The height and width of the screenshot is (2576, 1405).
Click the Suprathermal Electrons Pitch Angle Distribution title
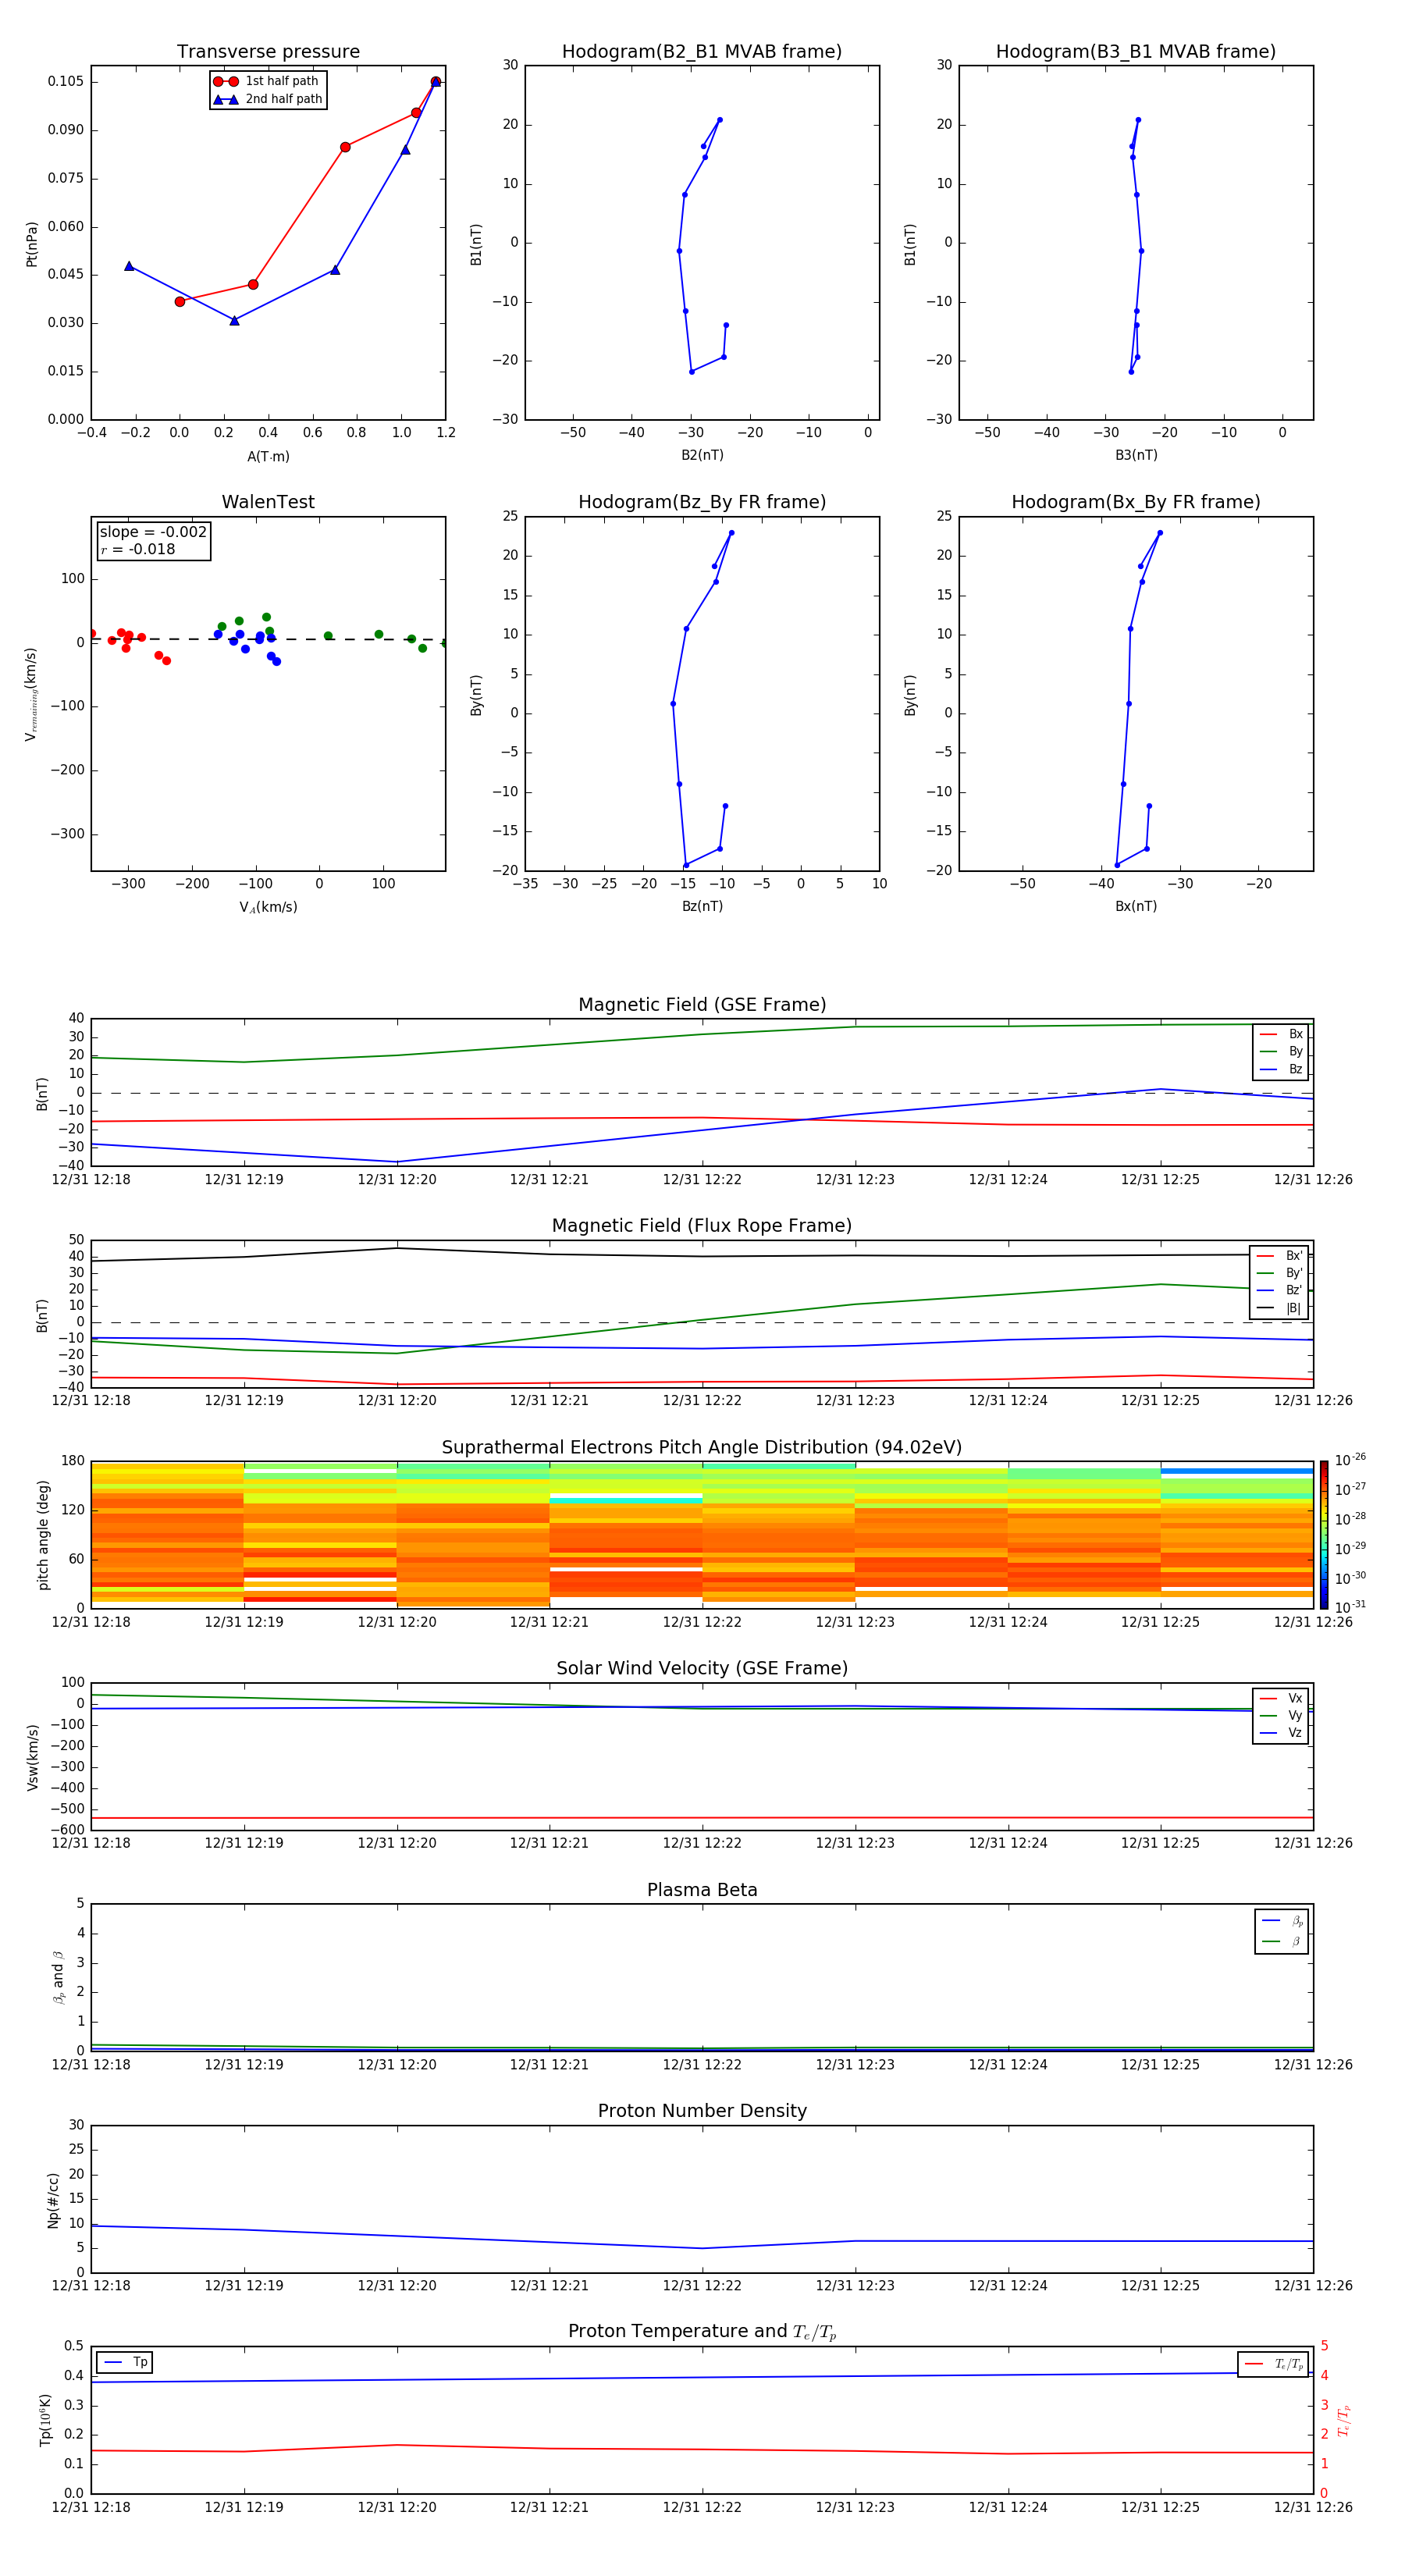(x=702, y=1448)
